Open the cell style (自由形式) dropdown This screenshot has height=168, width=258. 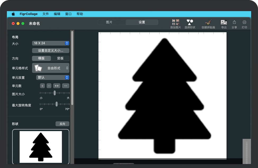[x=51, y=68]
